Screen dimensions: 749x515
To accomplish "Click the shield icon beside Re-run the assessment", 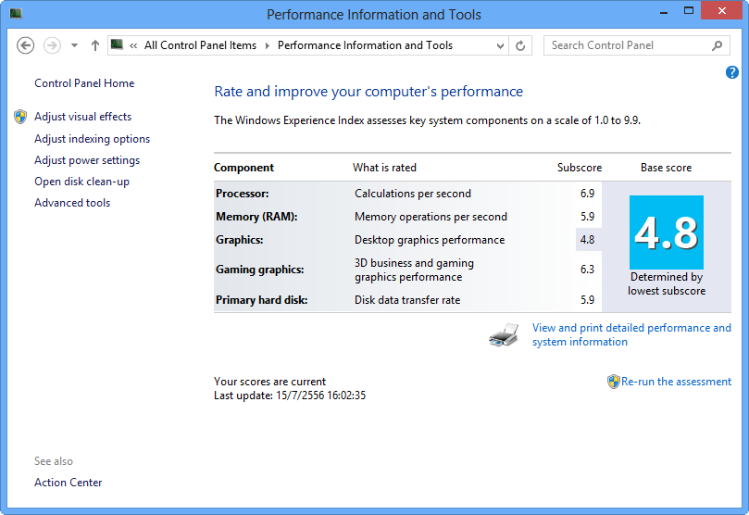I will (x=613, y=382).
